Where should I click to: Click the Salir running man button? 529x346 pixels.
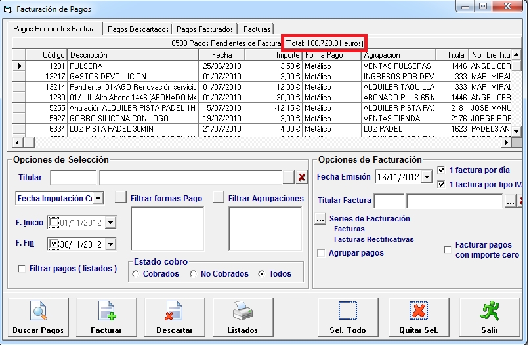click(x=490, y=317)
